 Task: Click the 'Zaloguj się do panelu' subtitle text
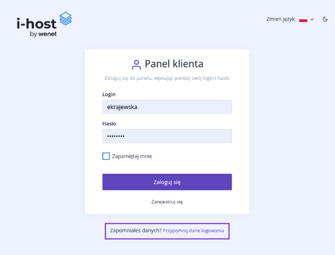[167, 78]
